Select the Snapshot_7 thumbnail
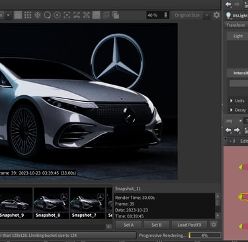This screenshot has width=248, height=242. [87, 203]
